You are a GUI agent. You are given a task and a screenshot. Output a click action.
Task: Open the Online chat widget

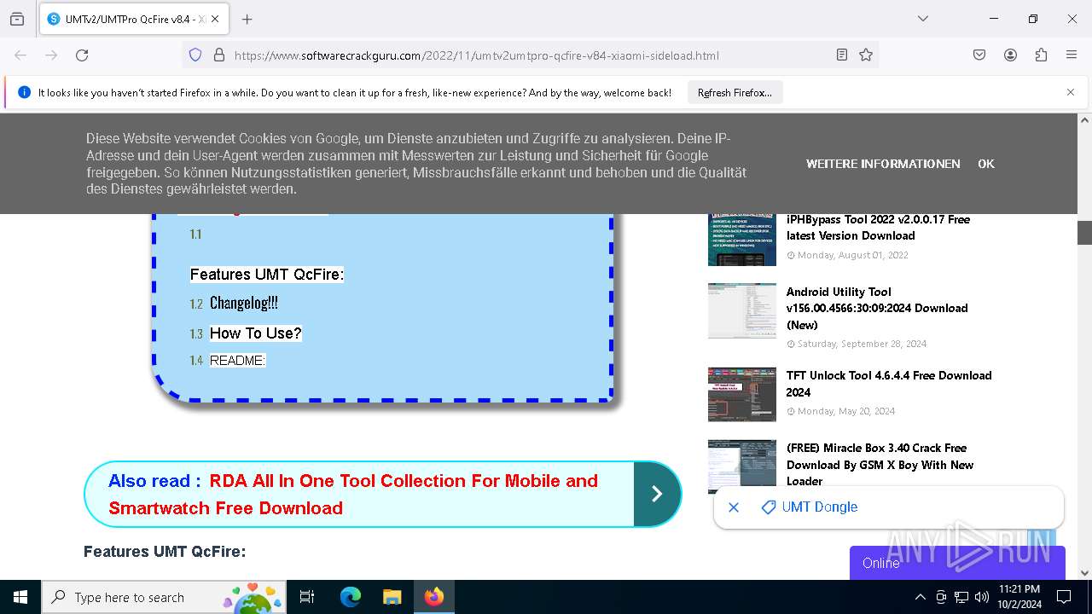(x=957, y=563)
